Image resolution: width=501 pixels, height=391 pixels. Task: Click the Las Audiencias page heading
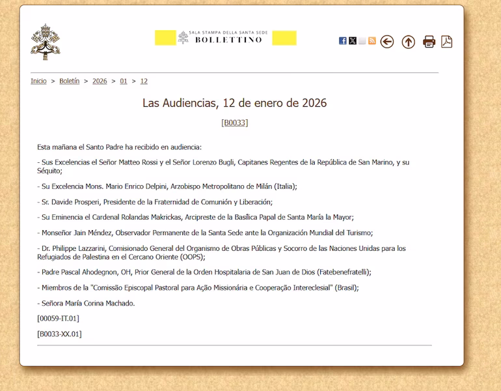[x=234, y=103]
